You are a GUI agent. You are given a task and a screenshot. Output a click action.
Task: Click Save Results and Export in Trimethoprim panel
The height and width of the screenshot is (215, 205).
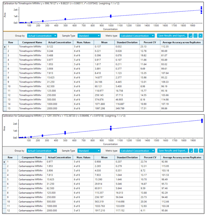[x=172, y=36]
